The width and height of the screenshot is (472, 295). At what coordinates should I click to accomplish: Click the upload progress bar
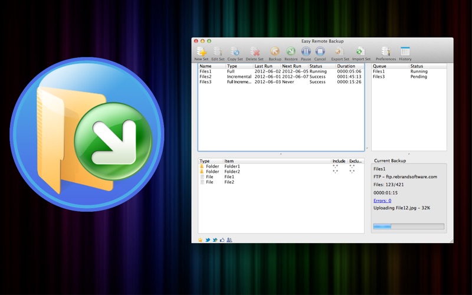tap(408, 226)
